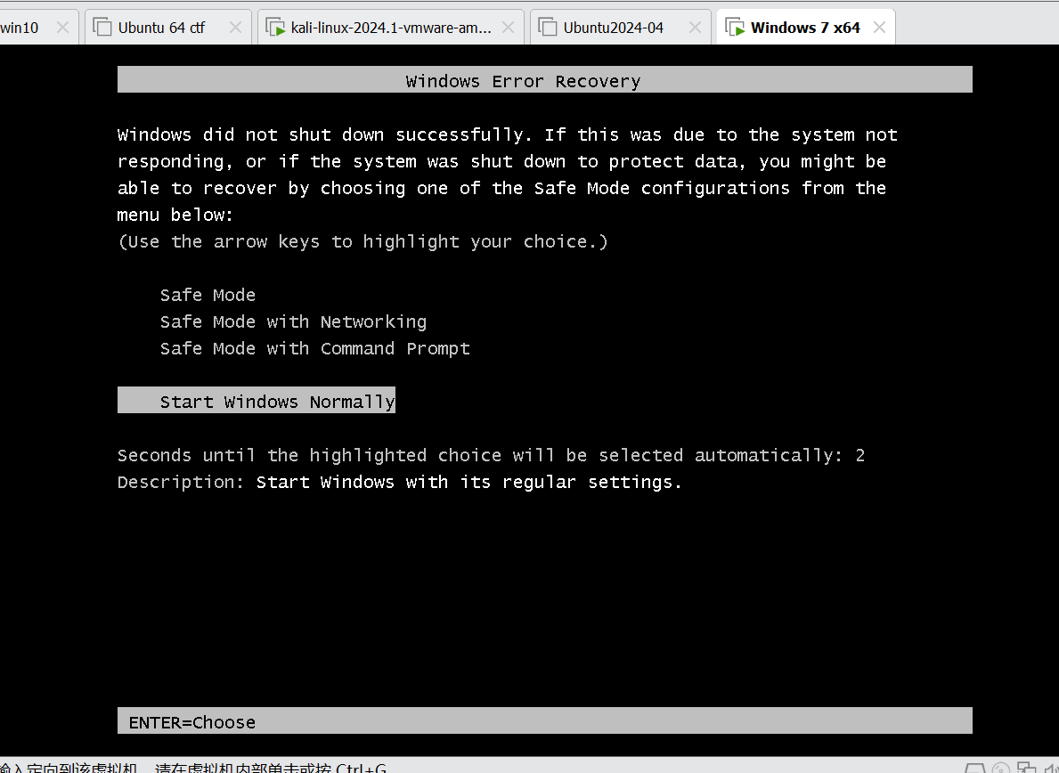
Task: Choose Safe Mode with Command Prompt
Action: click(314, 349)
